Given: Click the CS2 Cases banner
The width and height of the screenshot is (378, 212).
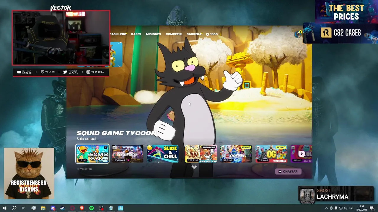Looking at the screenshot, I should [x=340, y=33].
